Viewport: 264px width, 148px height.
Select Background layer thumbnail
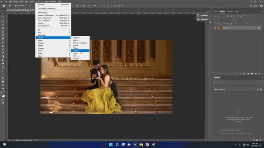coord(220,28)
